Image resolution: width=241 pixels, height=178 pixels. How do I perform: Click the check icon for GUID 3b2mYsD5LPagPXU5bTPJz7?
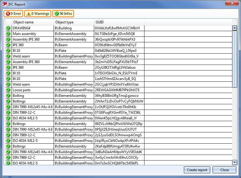(8, 62)
